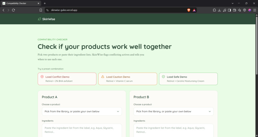Load Safe Demo preset
The width and height of the screenshot is (258, 137).
[x=189, y=79]
